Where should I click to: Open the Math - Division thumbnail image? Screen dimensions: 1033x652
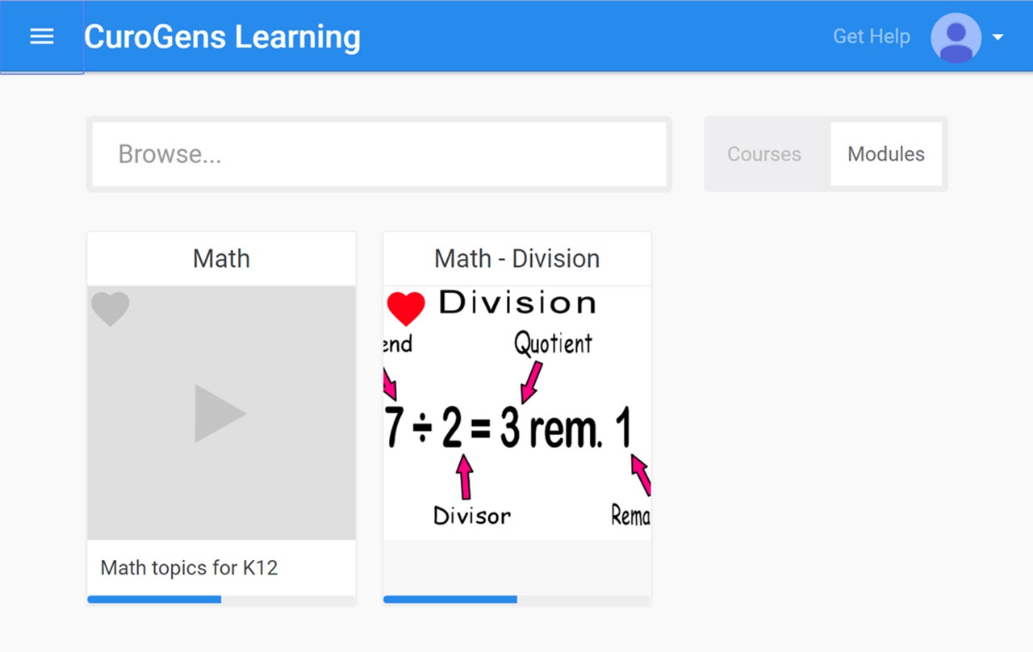click(517, 413)
